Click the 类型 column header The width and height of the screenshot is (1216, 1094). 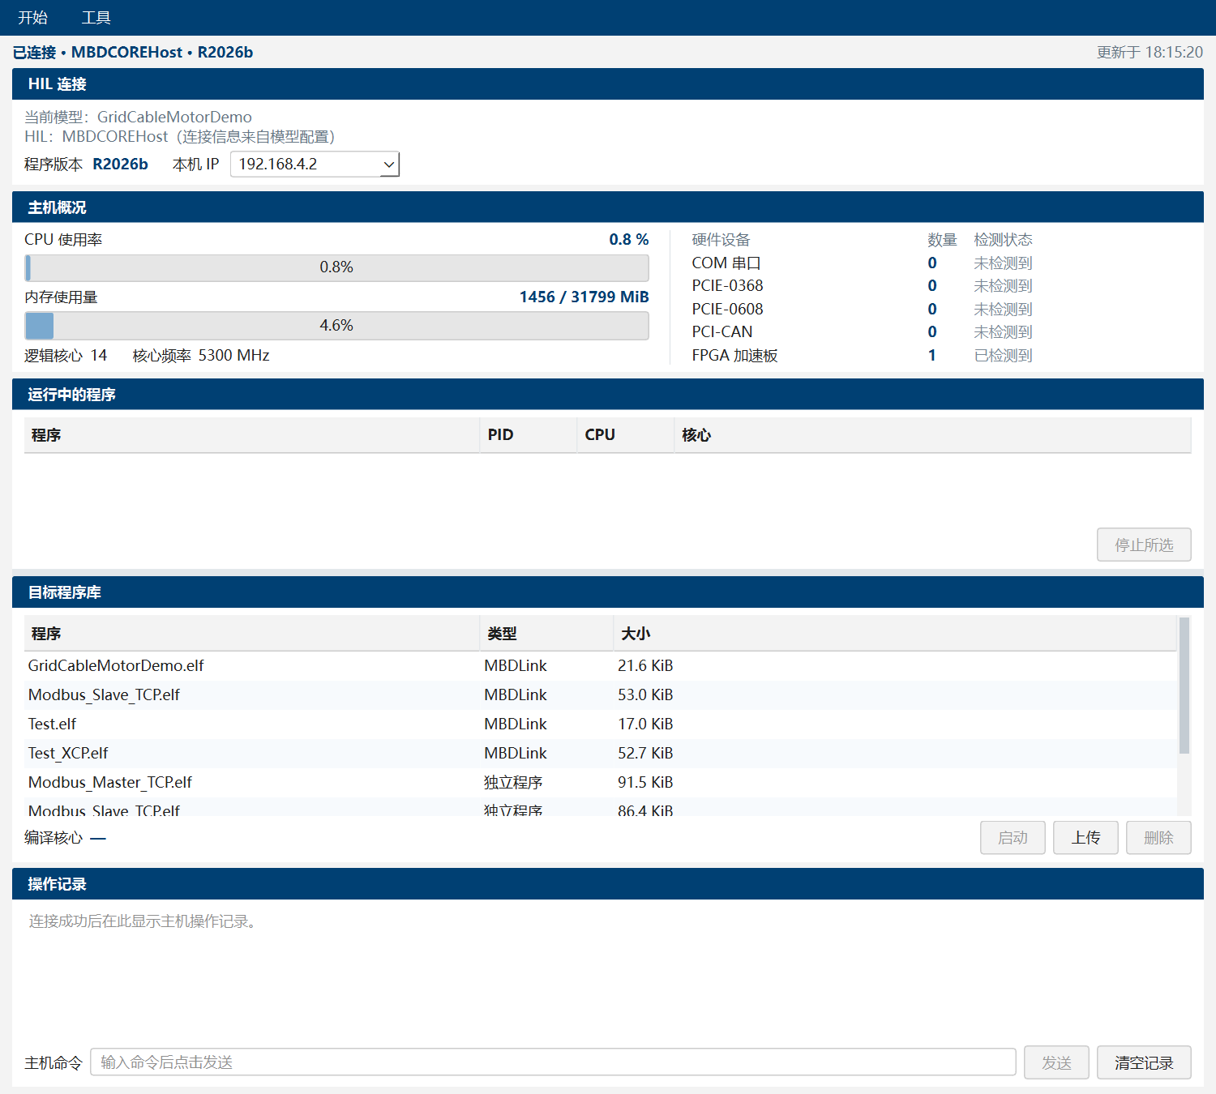click(x=546, y=634)
